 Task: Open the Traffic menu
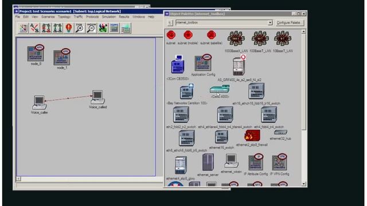[78, 17]
